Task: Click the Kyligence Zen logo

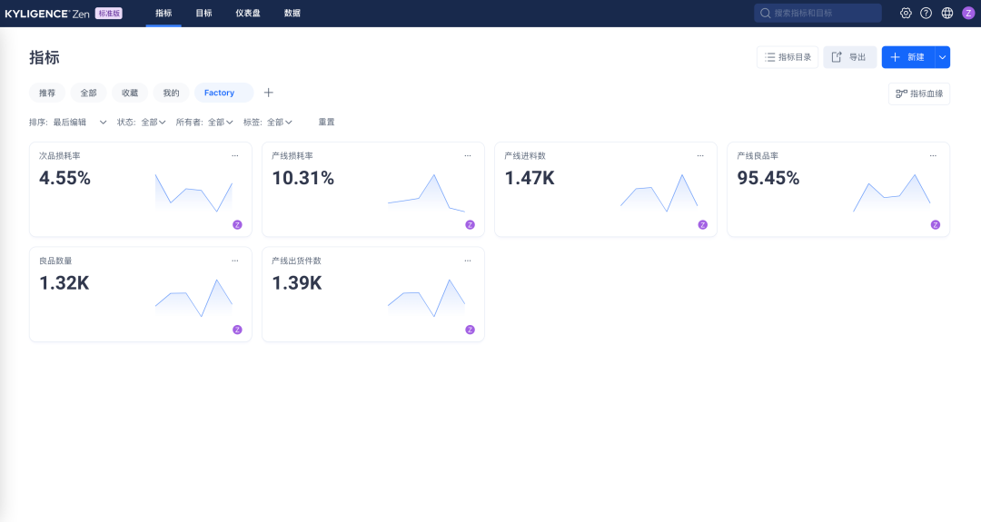Action: click(x=47, y=13)
